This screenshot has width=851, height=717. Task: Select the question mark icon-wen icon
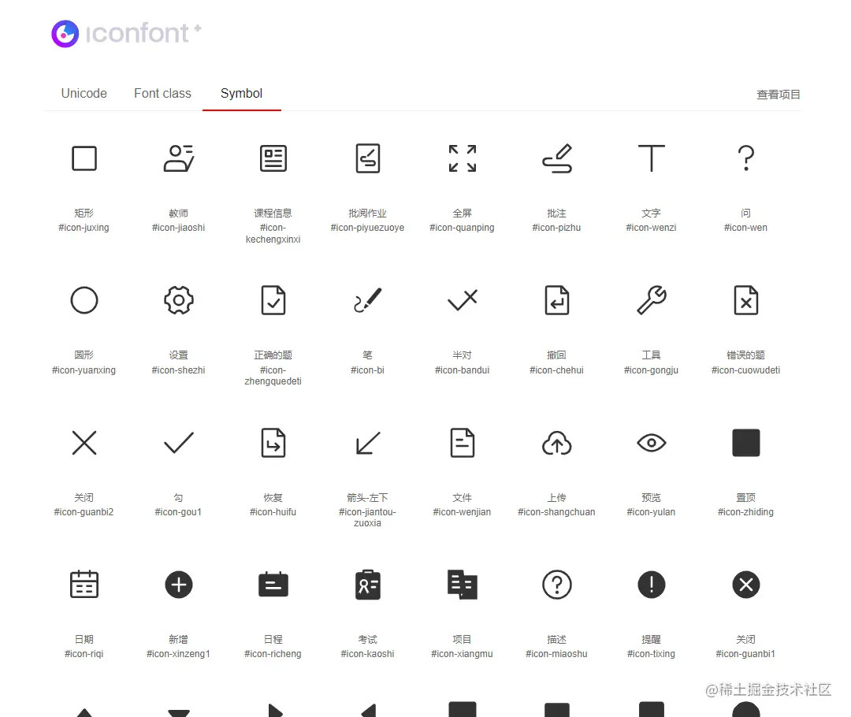click(x=745, y=158)
